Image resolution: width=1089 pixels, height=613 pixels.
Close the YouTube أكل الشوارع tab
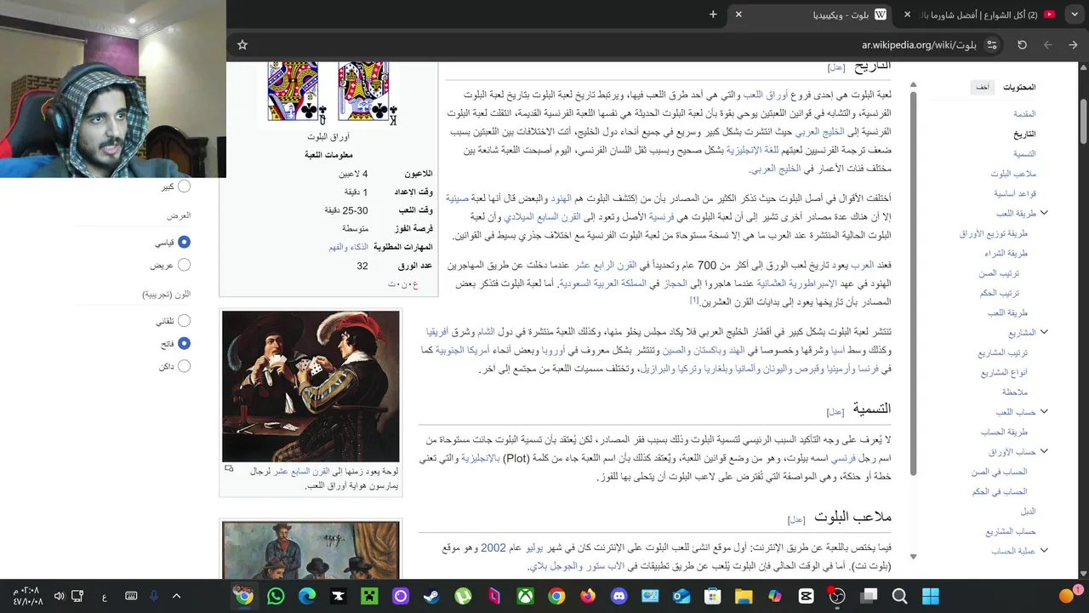(x=907, y=14)
